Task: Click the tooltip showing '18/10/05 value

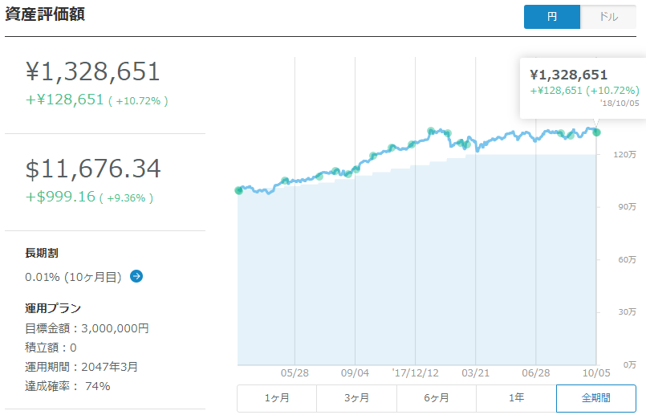Action: [x=583, y=88]
